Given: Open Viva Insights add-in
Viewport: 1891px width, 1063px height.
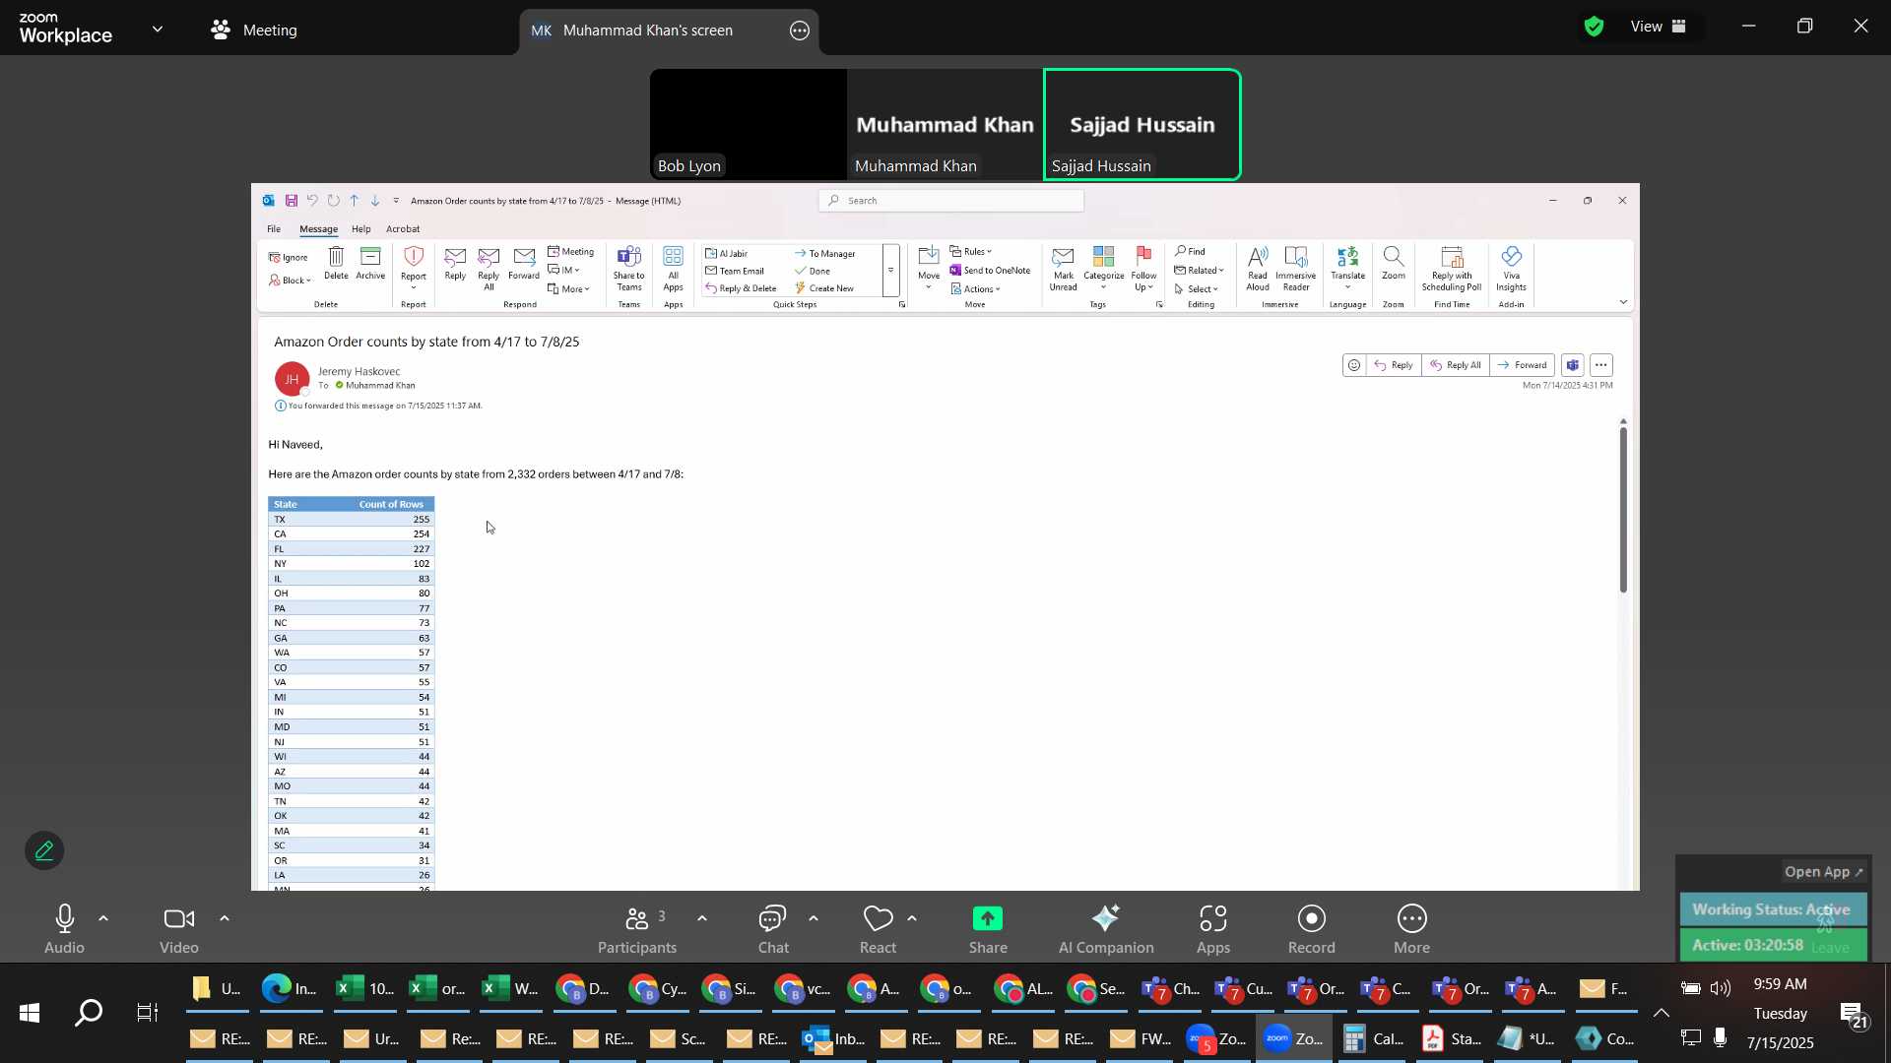Looking at the screenshot, I should (1512, 269).
